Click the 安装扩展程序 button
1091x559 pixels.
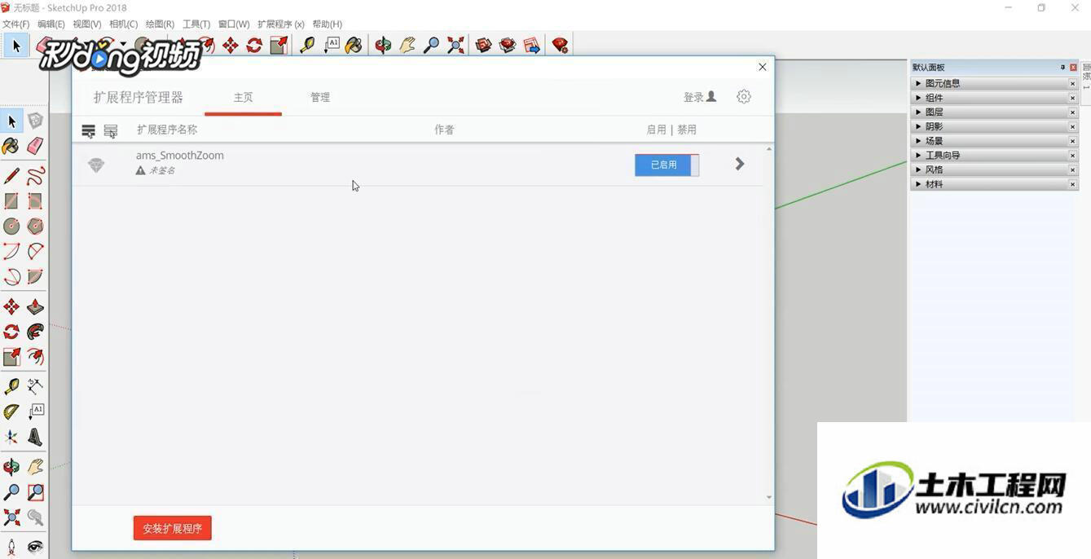[173, 528]
